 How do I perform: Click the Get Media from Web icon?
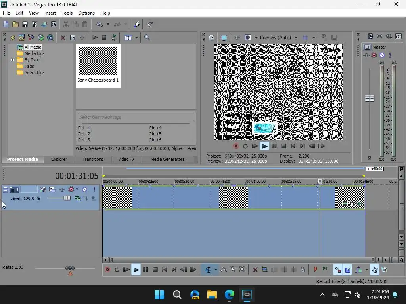point(50,38)
